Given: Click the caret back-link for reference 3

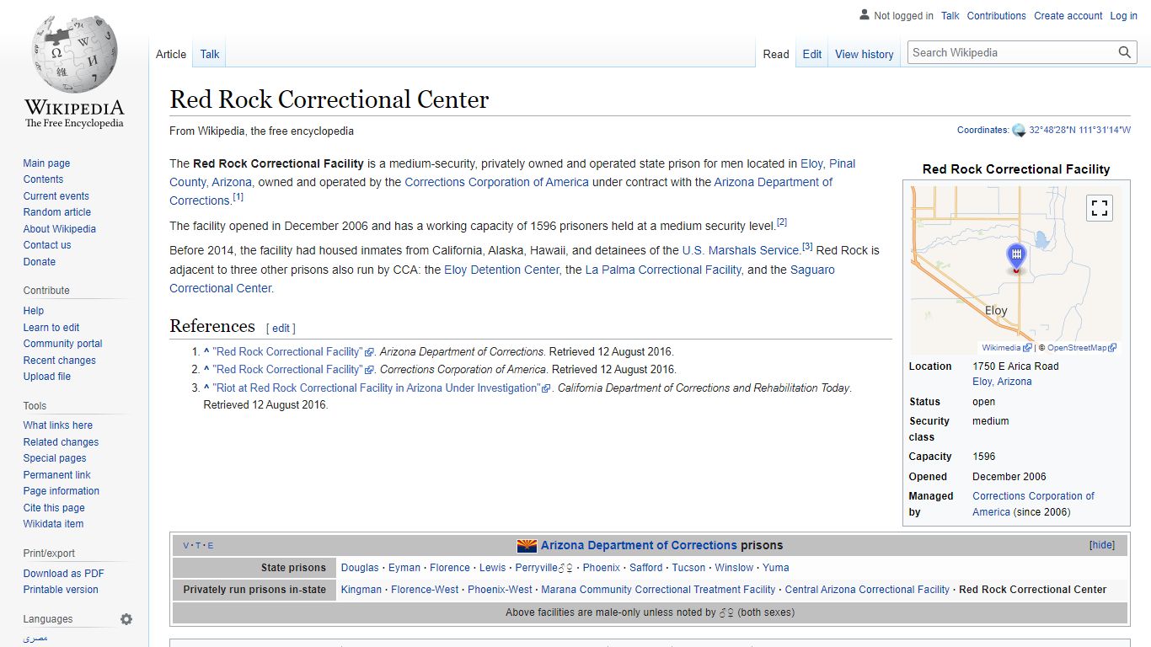Looking at the screenshot, I should click(x=206, y=388).
